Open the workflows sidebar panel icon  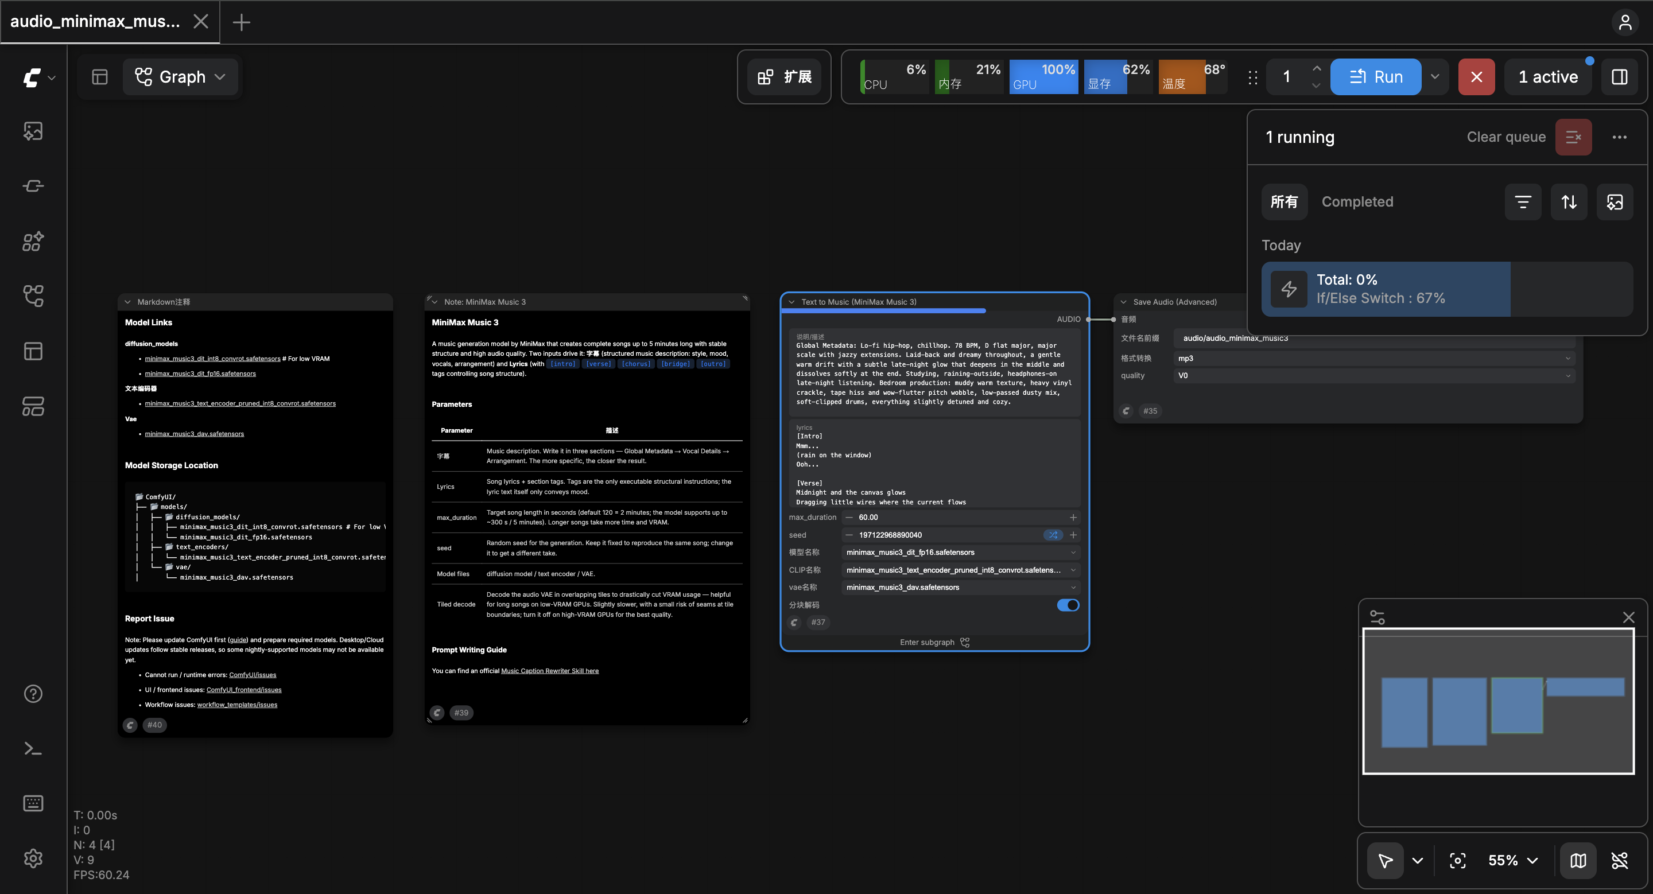(x=33, y=296)
